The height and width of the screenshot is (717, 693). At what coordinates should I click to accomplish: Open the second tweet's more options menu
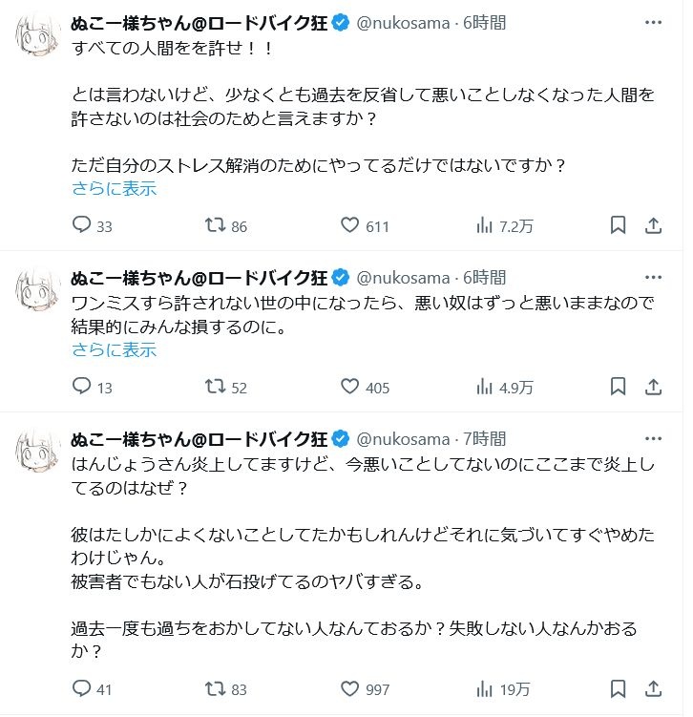coord(654,278)
